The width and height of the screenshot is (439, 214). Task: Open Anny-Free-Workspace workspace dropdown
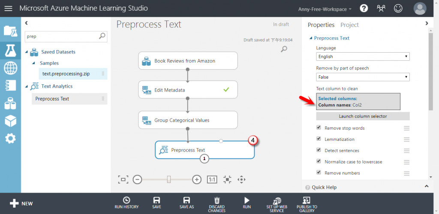(x=325, y=9)
